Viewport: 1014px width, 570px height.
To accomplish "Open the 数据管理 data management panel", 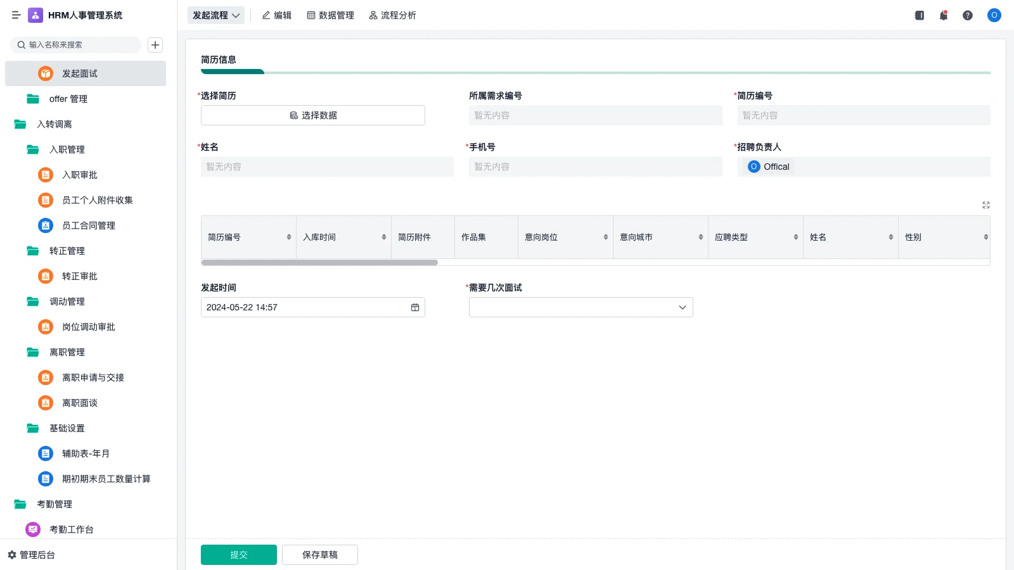I will (x=330, y=15).
